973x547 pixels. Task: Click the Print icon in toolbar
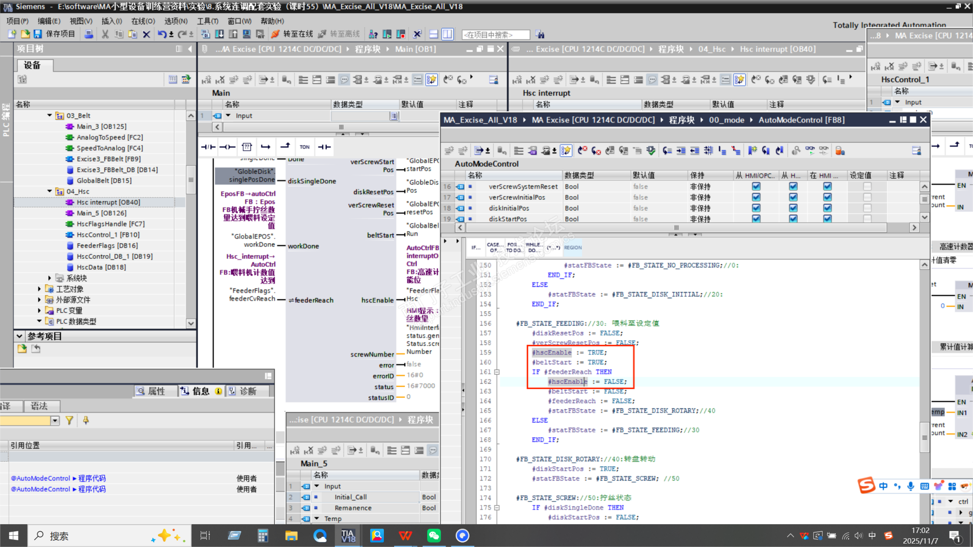point(89,34)
